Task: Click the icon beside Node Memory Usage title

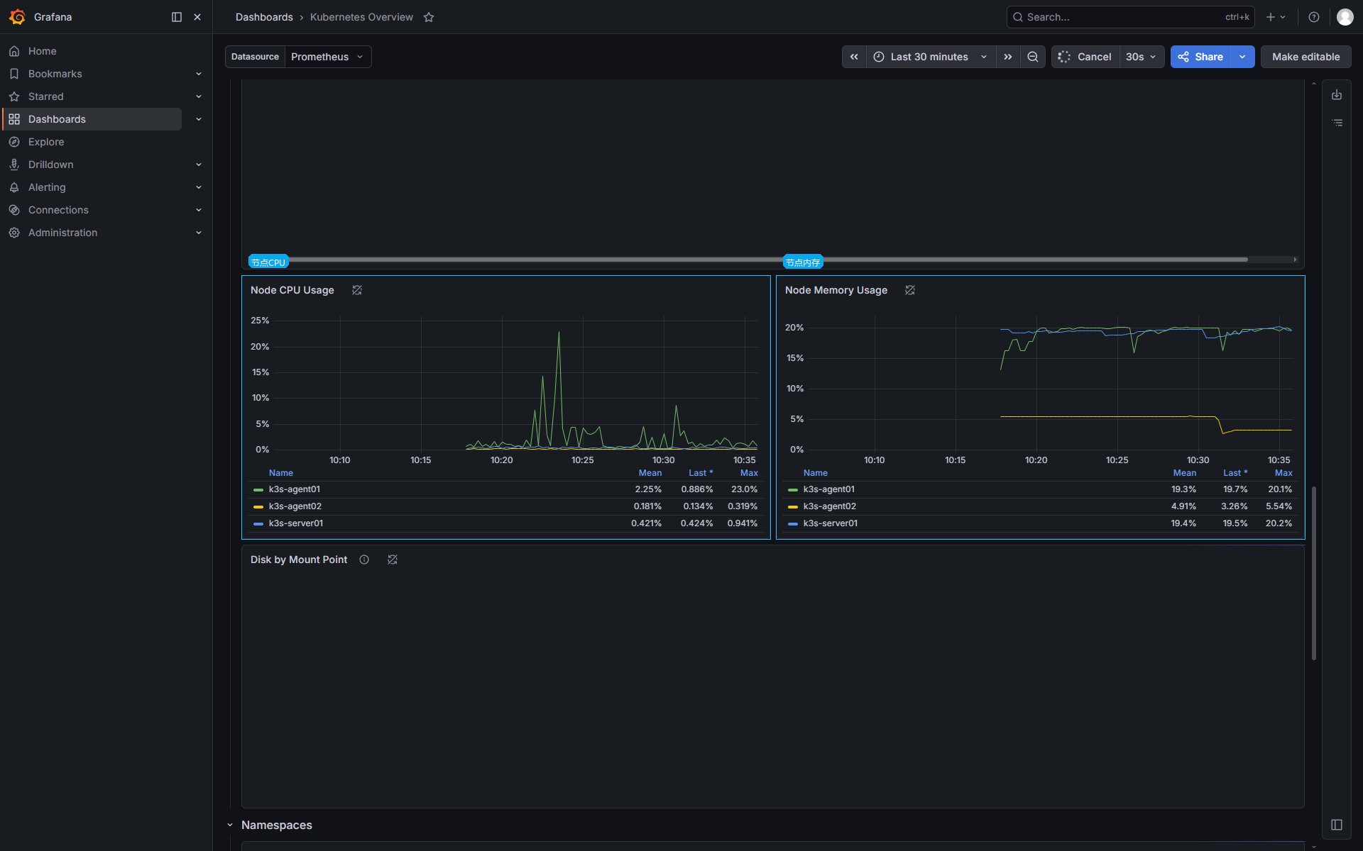Action: click(x=910, y=290)
